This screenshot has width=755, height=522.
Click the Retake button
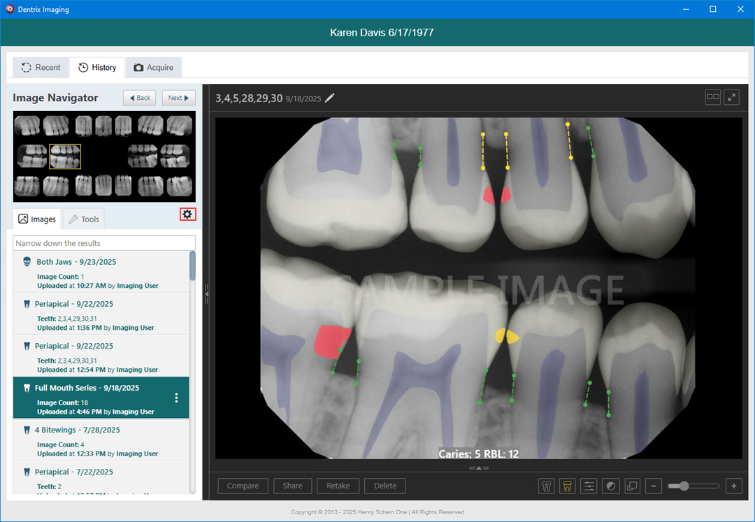coord(338,486)
